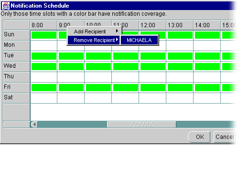This screenshot has height=179, width=238.
Task: Select empty Saturday 14:00 slot
Action: coord(207,98)
